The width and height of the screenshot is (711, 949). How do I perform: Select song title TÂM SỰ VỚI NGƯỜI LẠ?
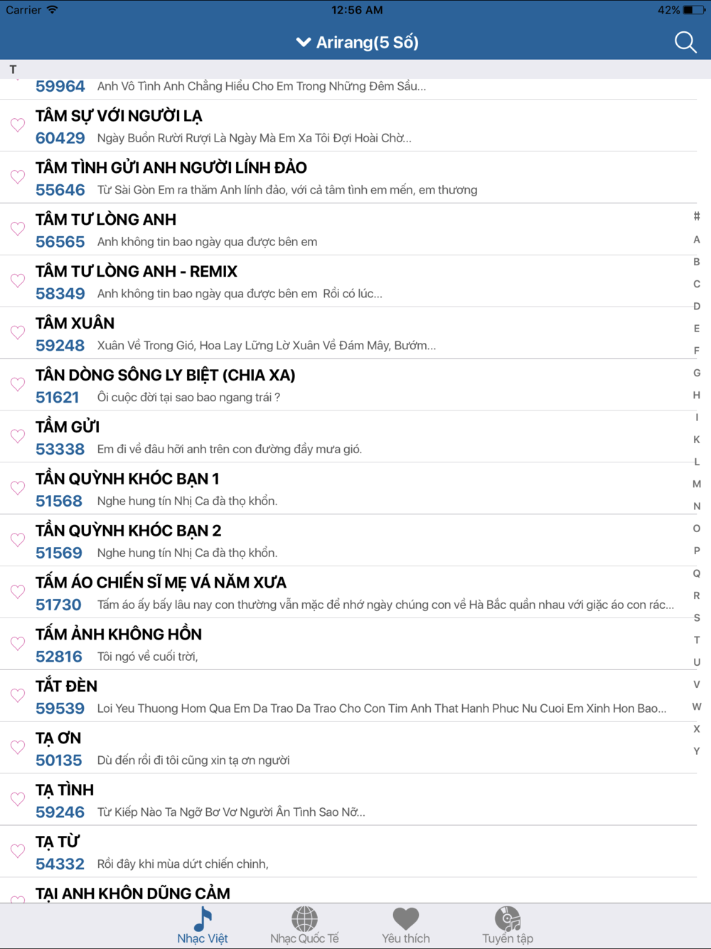[119, 116]
